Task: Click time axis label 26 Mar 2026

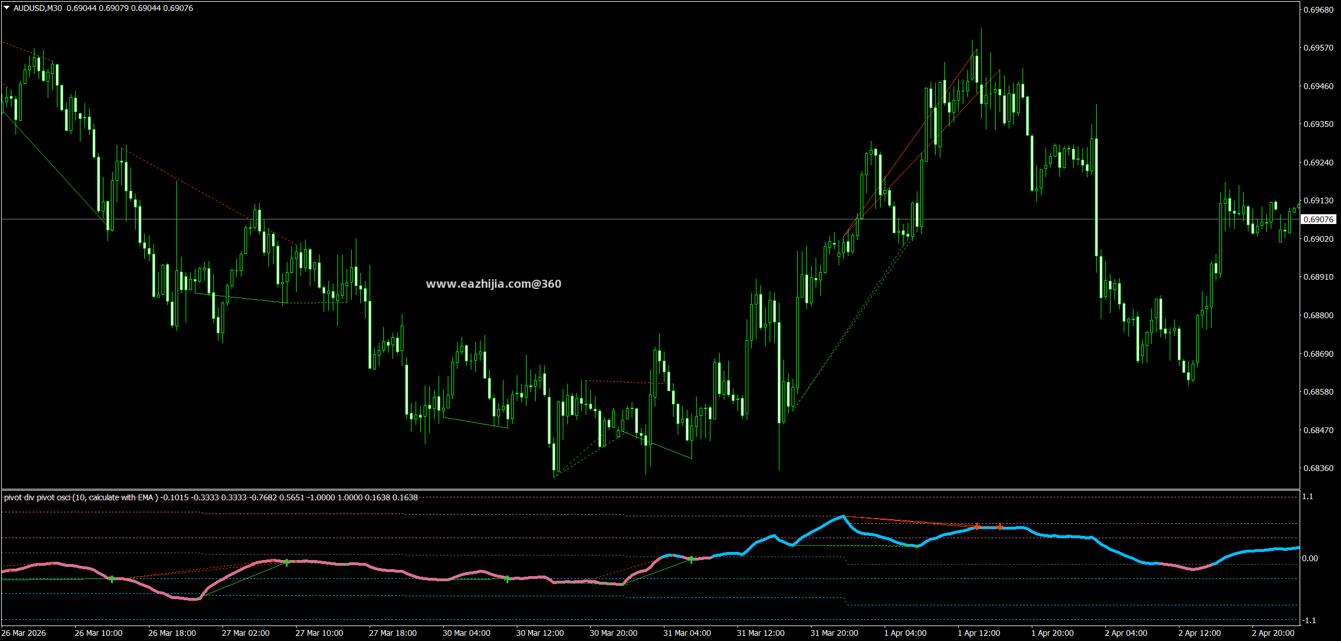Action: [x=24, y=633]
